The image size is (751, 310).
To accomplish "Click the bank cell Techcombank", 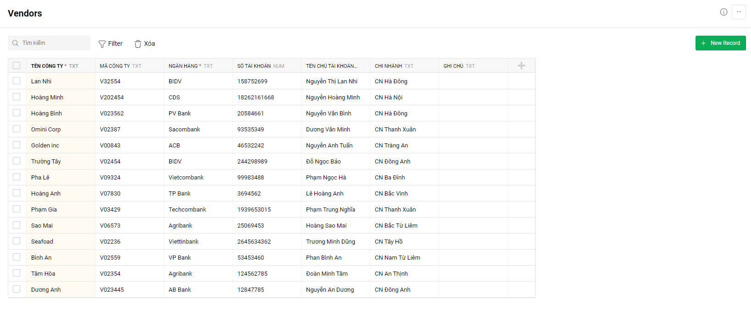I will tap(198, 209).
